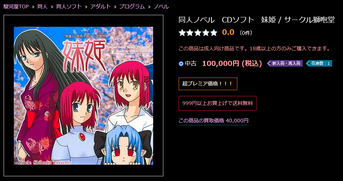This screenshot has width=343, height=181.
Task: Select the 中古 radio button
Action: click(181, 64)
